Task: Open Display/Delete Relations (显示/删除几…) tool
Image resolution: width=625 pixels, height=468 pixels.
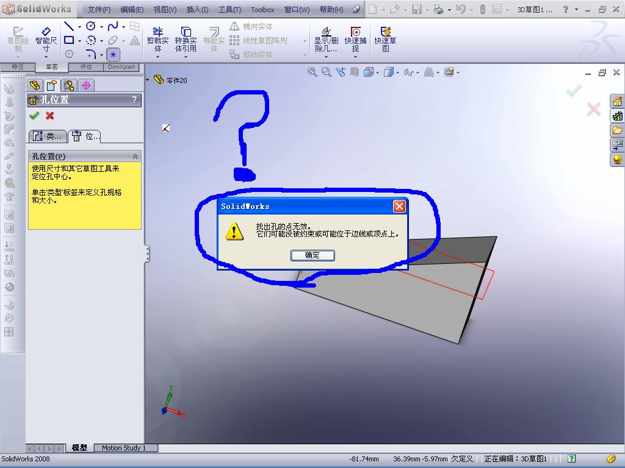Action: [326, 40]
